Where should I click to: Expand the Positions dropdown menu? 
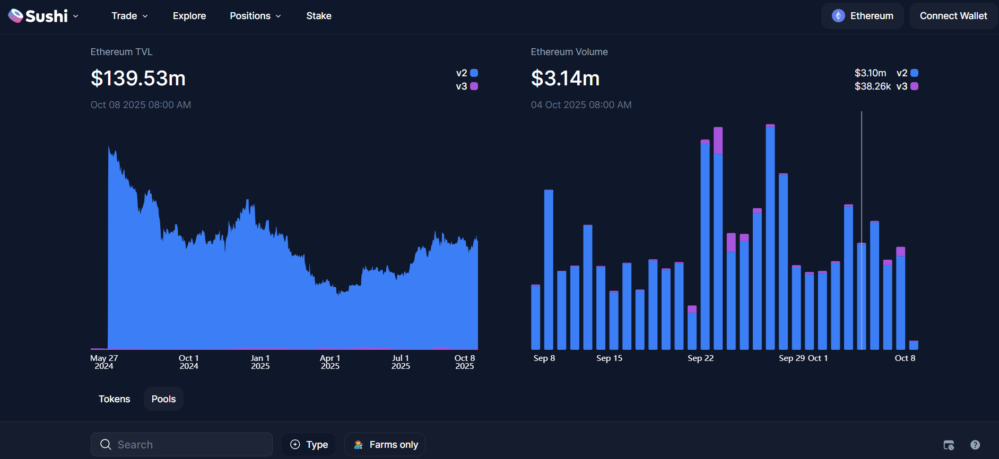click(x=255, y=16)
